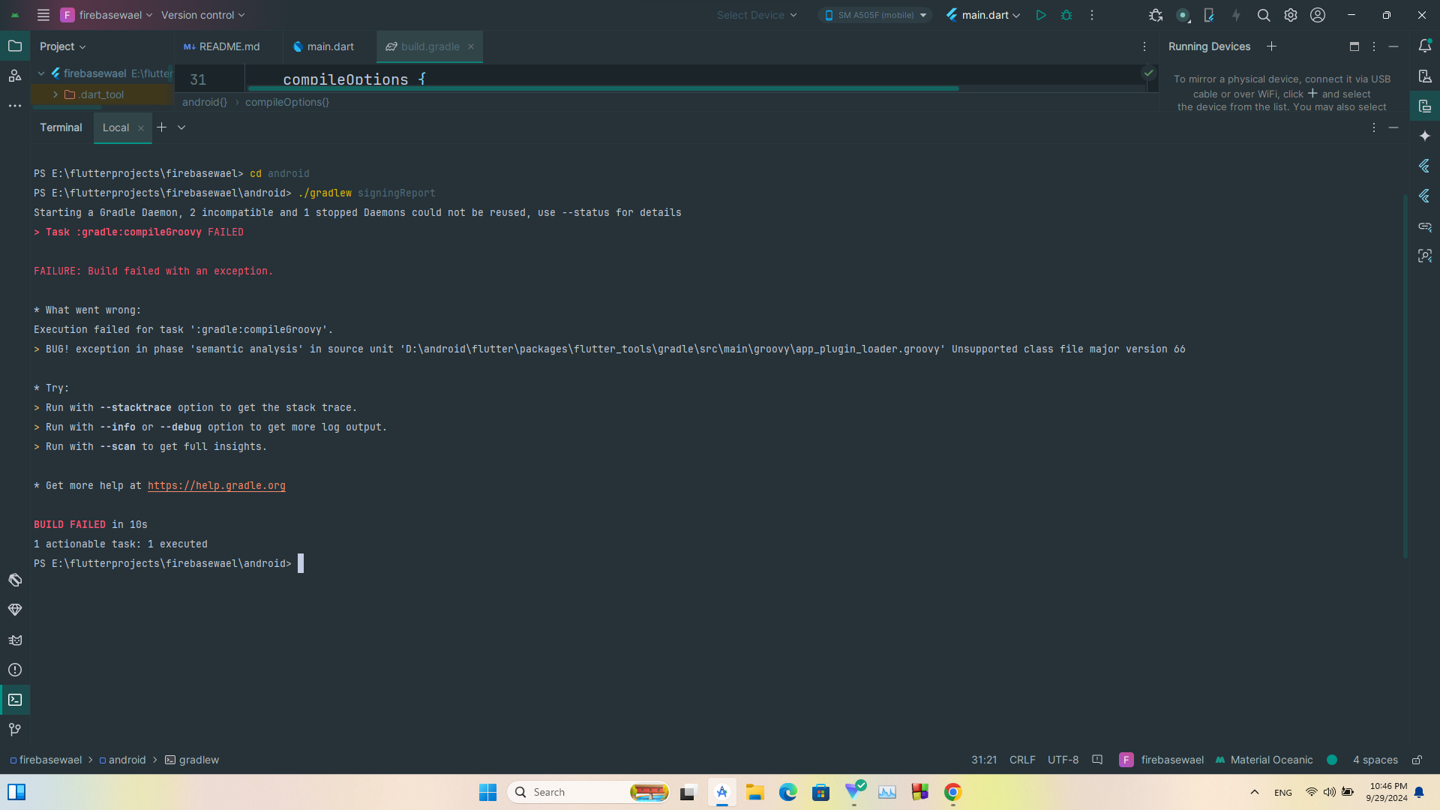Image resolution: width=1440 pixels, height=810 pixels.
Task: Click the Debug bug icon in toolbar
Action: (x=1066, y=15)
